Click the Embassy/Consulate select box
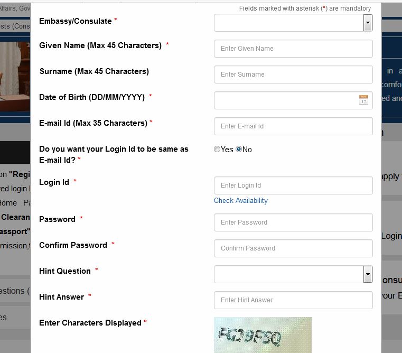Image resolution: width=402 pixels, height=353 pixels. point(288,23)
